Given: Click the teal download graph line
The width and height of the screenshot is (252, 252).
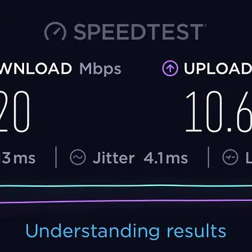Looking at the screenshot, I should [x=126, y=186].
